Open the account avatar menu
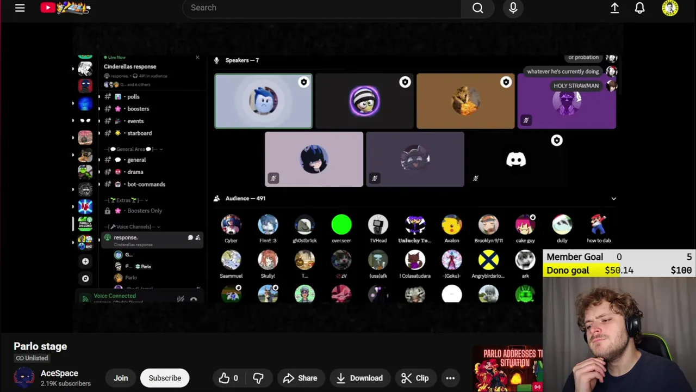 point(670,8)
